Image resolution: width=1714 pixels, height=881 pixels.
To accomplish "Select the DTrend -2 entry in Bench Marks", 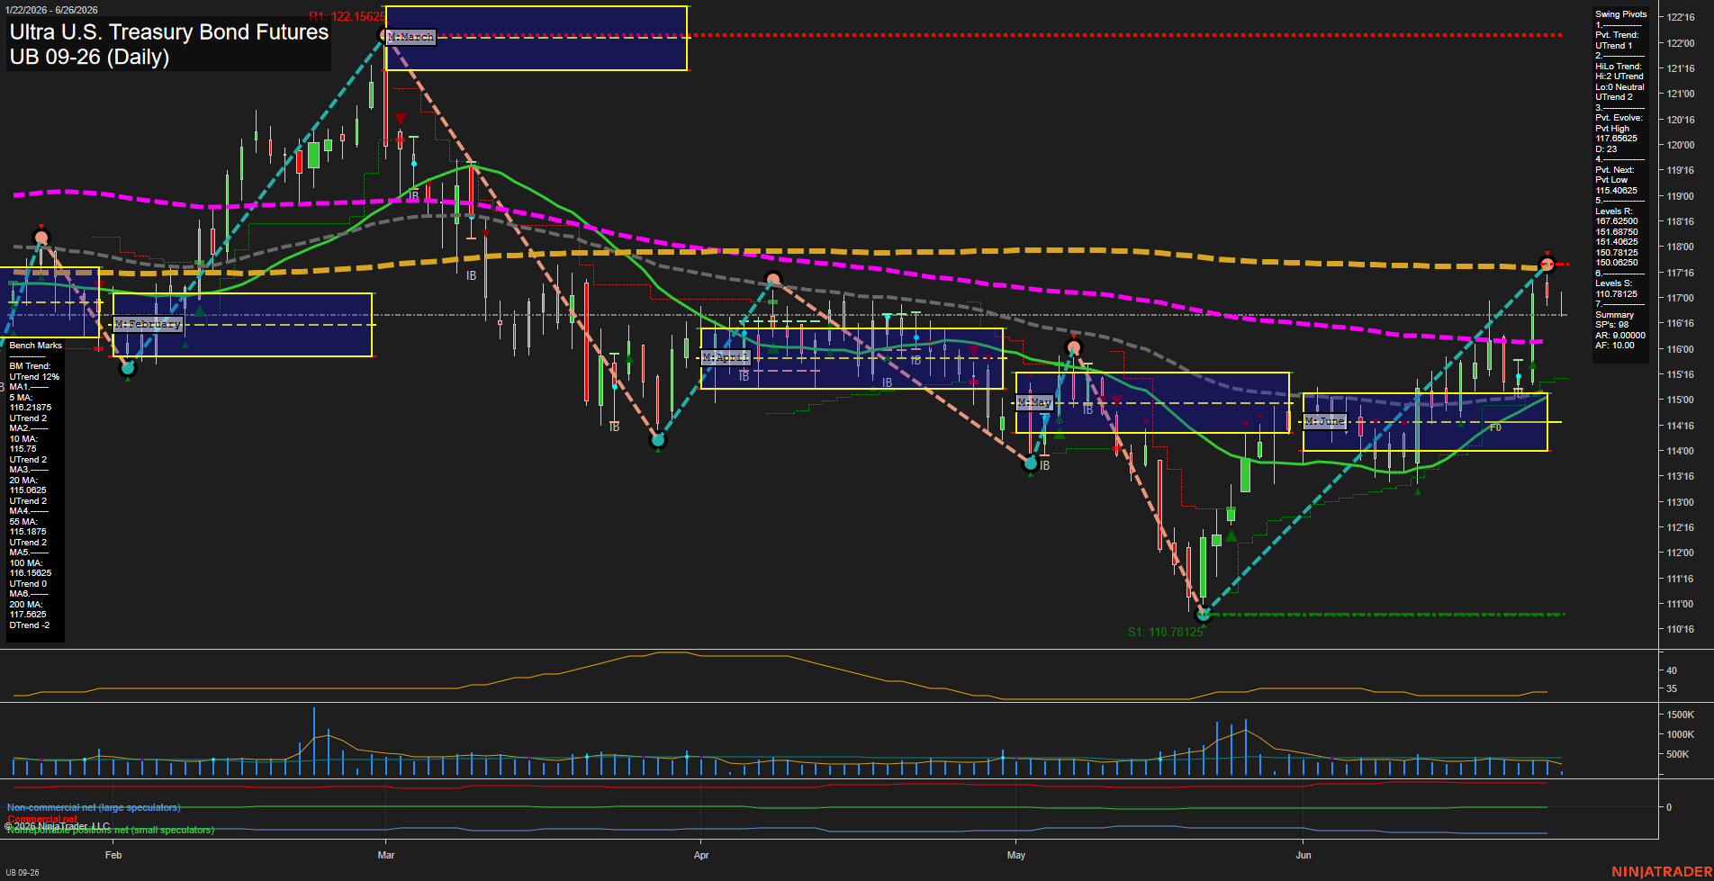I will coord(30,625).
